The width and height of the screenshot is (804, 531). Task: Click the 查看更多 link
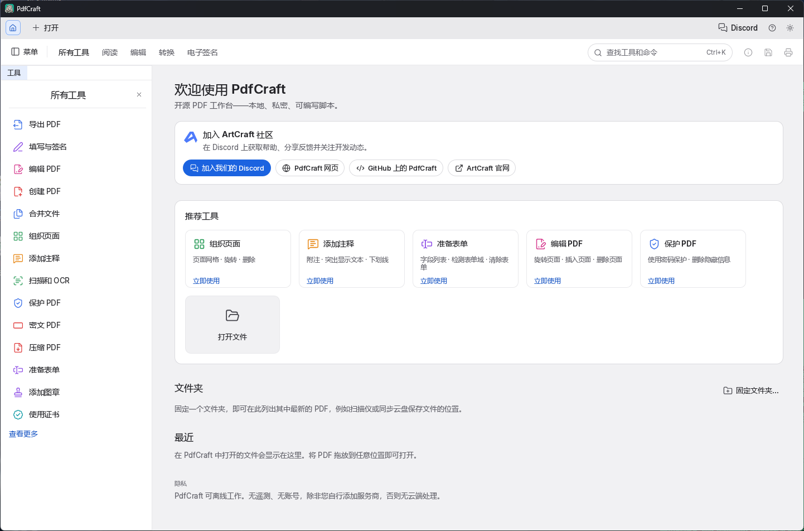coord(23,434)
